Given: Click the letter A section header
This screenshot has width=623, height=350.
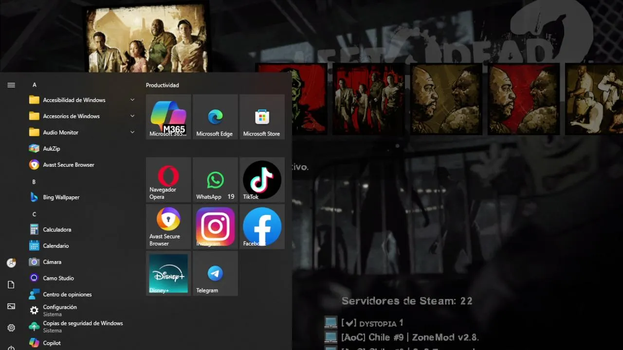Looking at the screenshot, I should pos(35,85).
